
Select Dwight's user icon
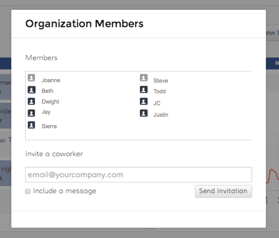tap(31, 101)
